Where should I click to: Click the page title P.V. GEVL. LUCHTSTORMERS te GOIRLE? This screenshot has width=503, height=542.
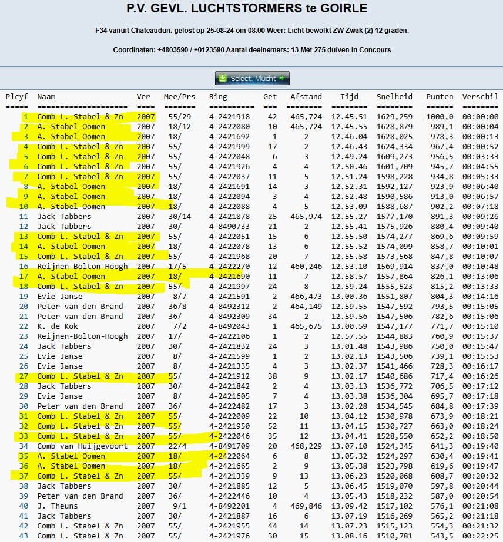(247, 8)
